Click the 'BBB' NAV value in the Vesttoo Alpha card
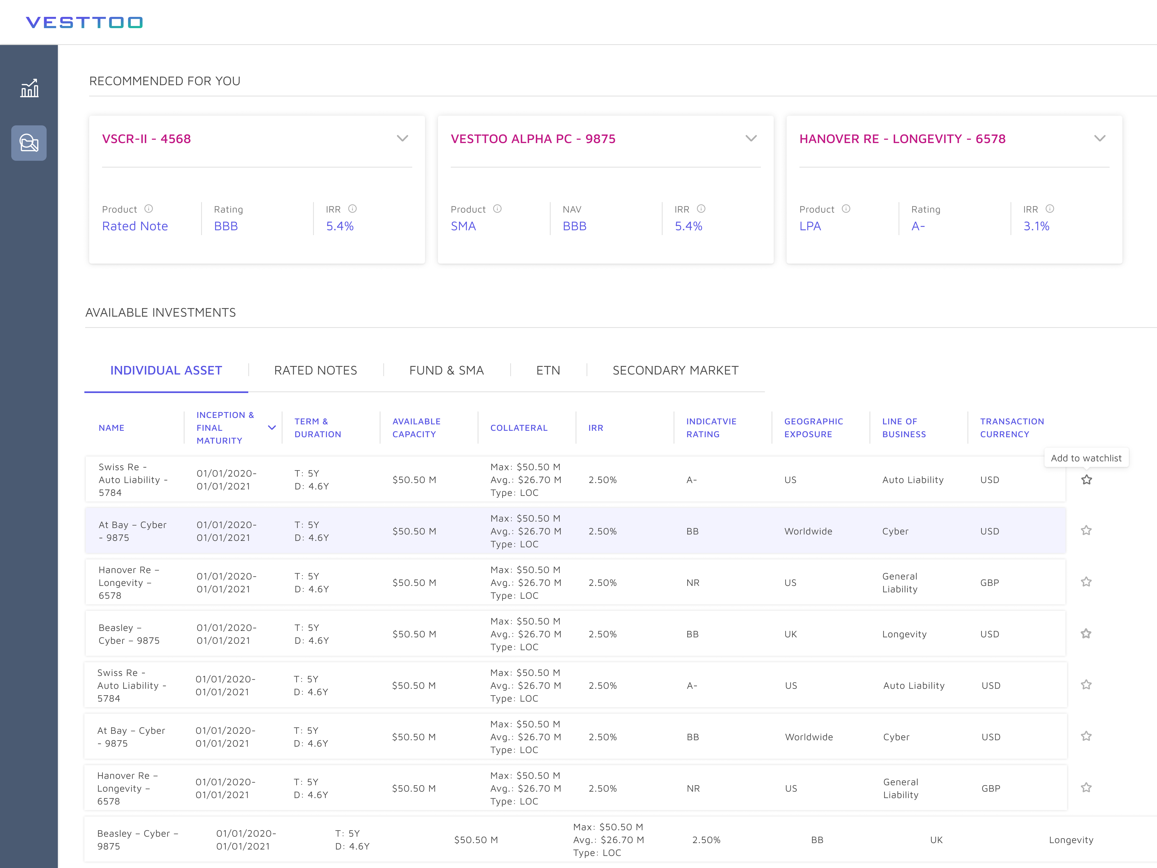Image resolution: width=1157 pixels, height=868 pixels. 574,226
